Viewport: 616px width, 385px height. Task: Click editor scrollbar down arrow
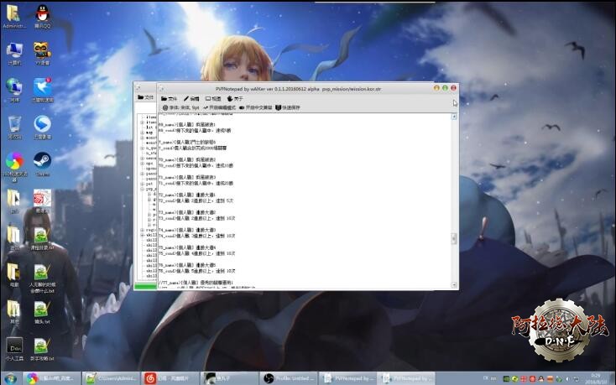[x=454, y=285]
